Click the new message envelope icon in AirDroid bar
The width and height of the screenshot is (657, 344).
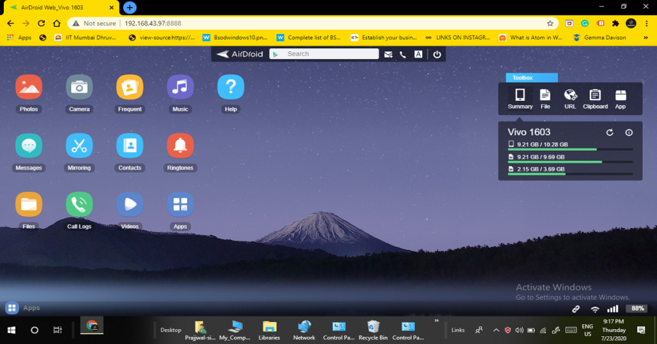[388, 55]
